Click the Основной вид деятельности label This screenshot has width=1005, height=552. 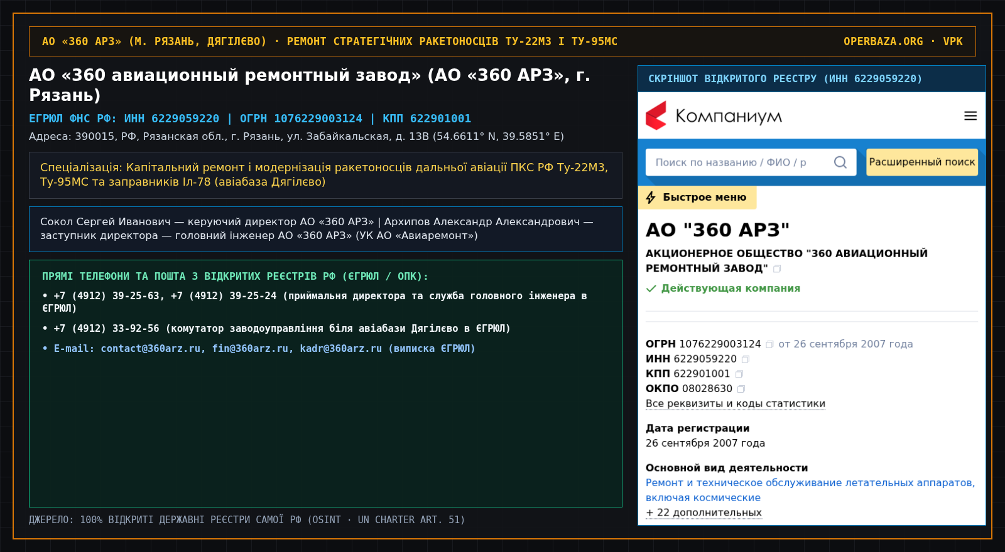[x=727, y=468]
